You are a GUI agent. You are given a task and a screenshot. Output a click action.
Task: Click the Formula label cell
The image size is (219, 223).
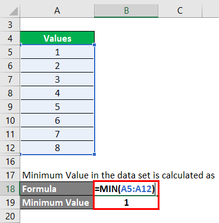57,189
